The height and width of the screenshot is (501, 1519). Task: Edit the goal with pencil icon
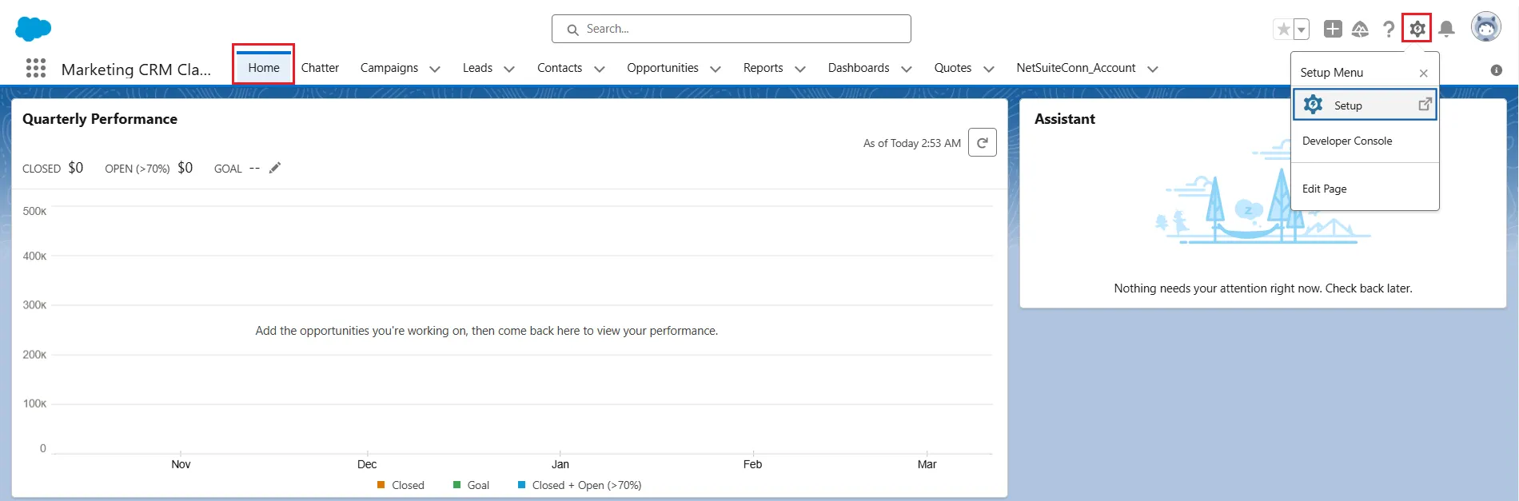(x=275, y=168)
